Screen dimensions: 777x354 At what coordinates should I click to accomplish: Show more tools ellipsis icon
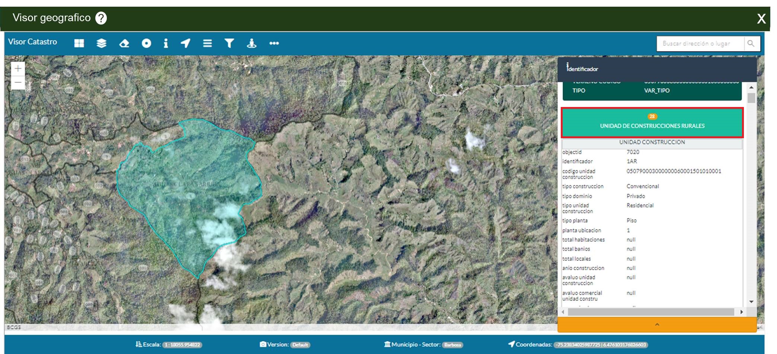point(274,43)
